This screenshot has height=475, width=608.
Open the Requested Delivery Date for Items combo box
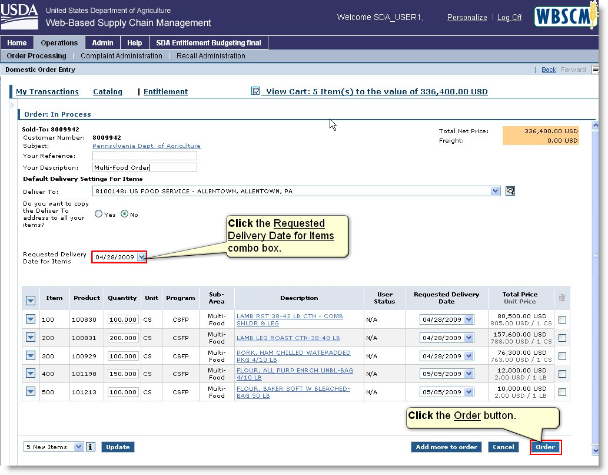coord(141,257)
